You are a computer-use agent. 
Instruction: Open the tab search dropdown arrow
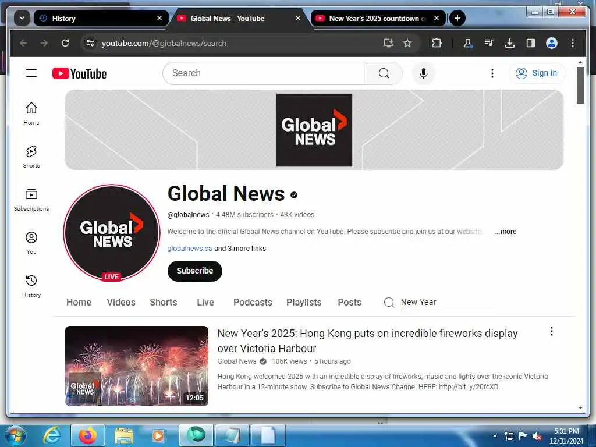[x=22, y=18]
